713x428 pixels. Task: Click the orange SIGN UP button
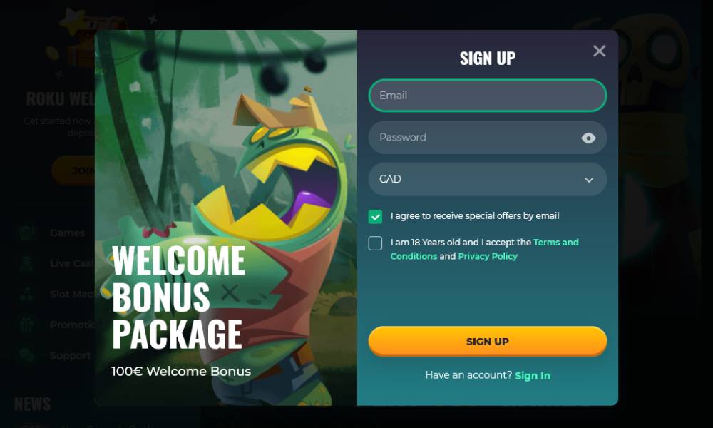click(487, 341)
